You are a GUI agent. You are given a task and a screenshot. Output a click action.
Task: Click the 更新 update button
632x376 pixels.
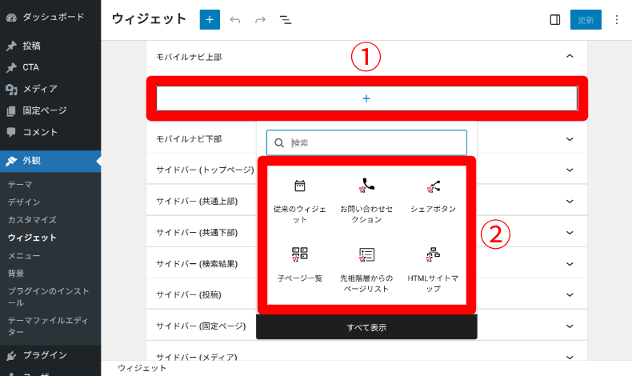pyautogui.click(x=586, y=20)
